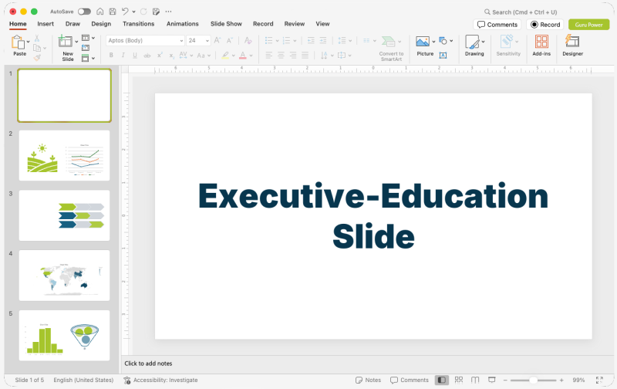
Task: Open the Slide Show tab
Action: click(x=226, y=24)
